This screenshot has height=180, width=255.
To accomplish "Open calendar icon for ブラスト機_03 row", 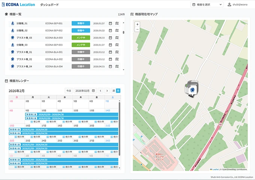I will coord(110,38).
